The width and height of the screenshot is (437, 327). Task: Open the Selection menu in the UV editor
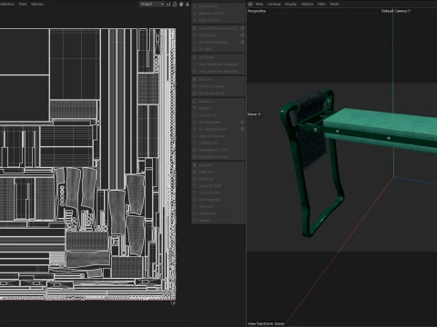pyautogui.click(x=7, y=4)
